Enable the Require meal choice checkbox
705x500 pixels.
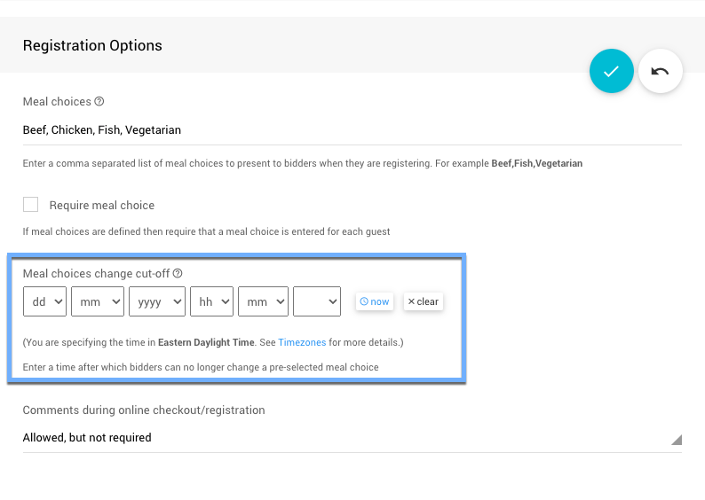[x=31, y=205]
